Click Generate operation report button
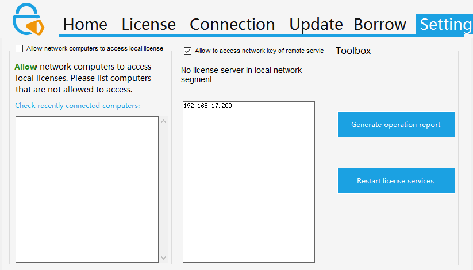The width and height of the screenshot is (473, 270). (396, 125)
